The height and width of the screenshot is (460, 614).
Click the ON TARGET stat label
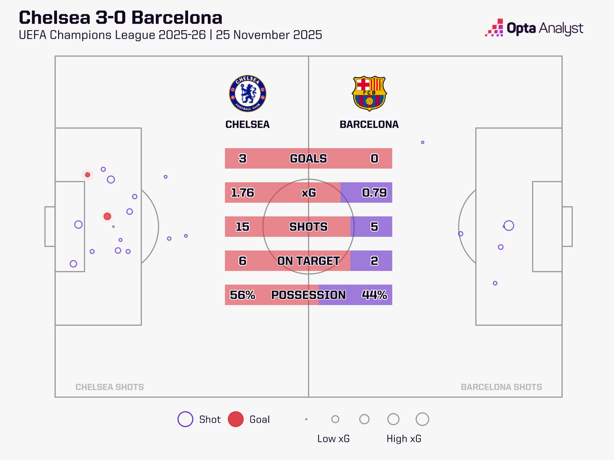click(x=308, y=261)
